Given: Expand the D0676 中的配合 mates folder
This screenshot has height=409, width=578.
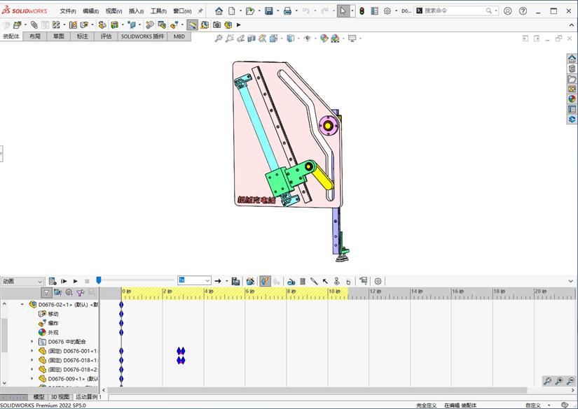Looking at the screenshot, I should point(32,342).
